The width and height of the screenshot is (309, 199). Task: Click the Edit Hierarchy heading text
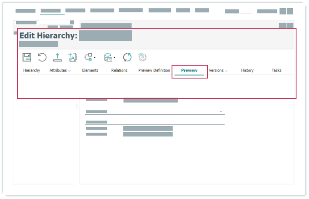click(x=48, y=36)
